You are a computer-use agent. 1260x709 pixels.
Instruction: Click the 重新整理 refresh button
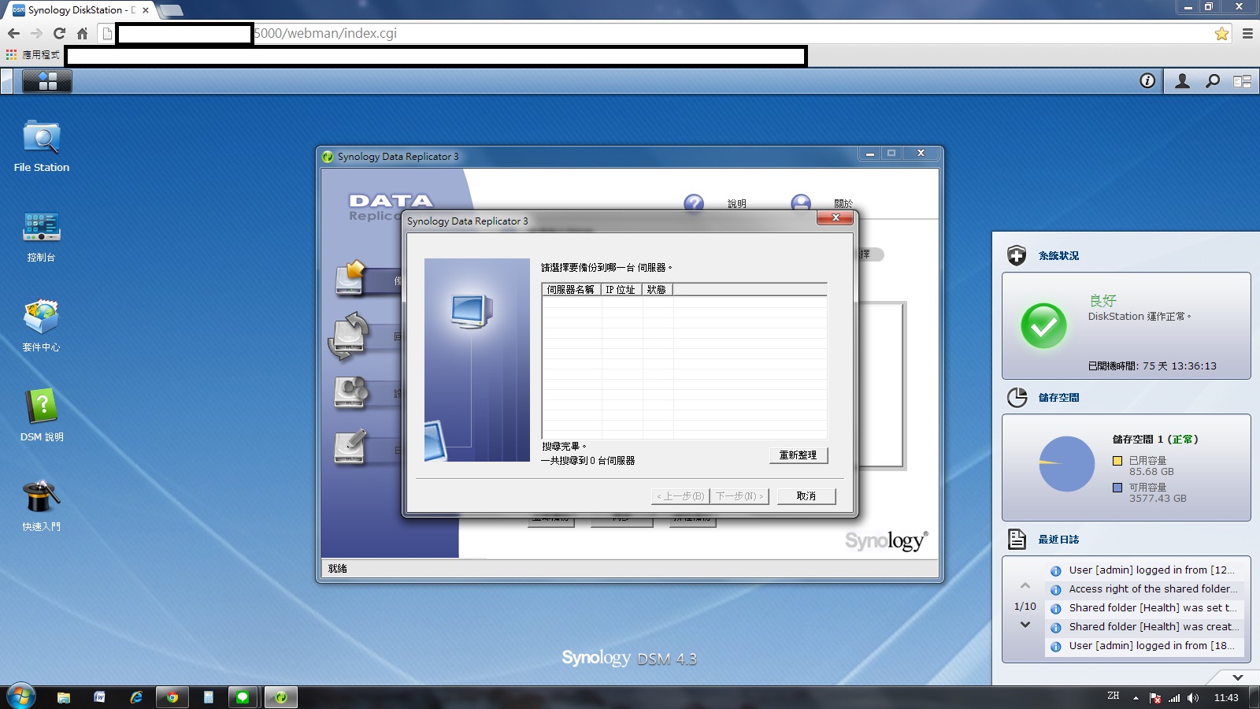pos(798,455)
